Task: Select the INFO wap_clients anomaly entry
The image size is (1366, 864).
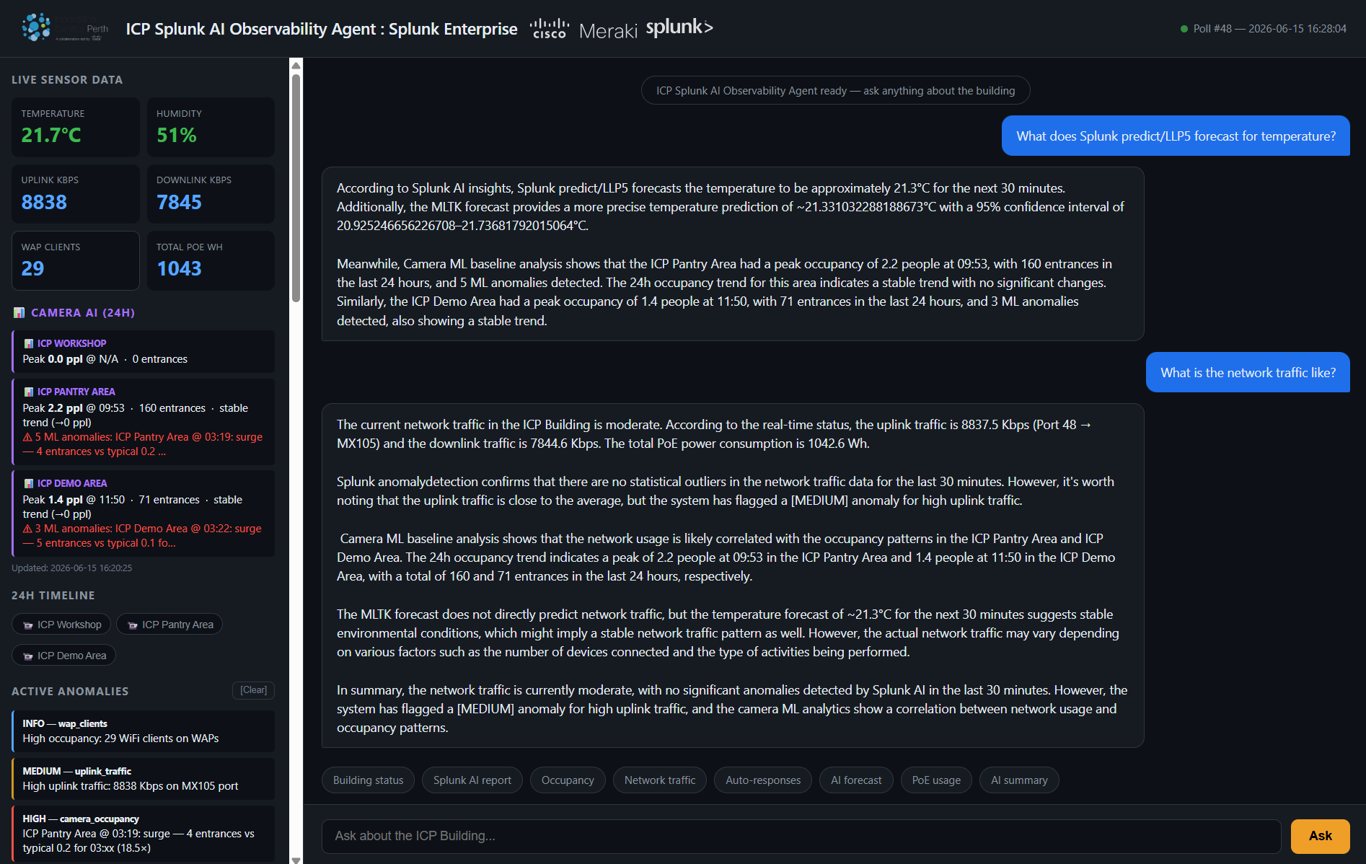Action: coord(143,731)
